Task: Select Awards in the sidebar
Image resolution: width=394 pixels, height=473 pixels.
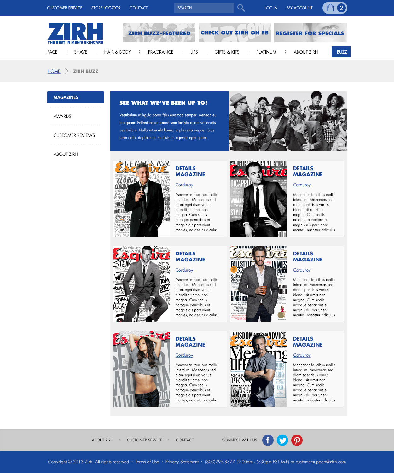Action: click(x=62, y=116)
